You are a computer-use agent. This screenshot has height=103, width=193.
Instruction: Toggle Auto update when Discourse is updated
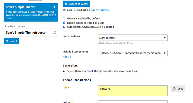pyautogui.click(x=64, y=27)
